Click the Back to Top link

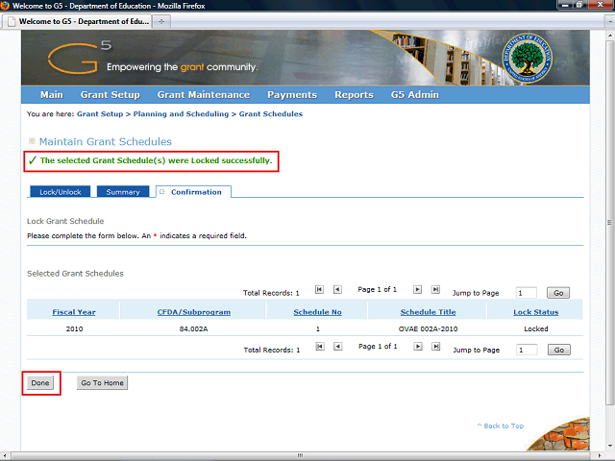(x=501, y=425)
